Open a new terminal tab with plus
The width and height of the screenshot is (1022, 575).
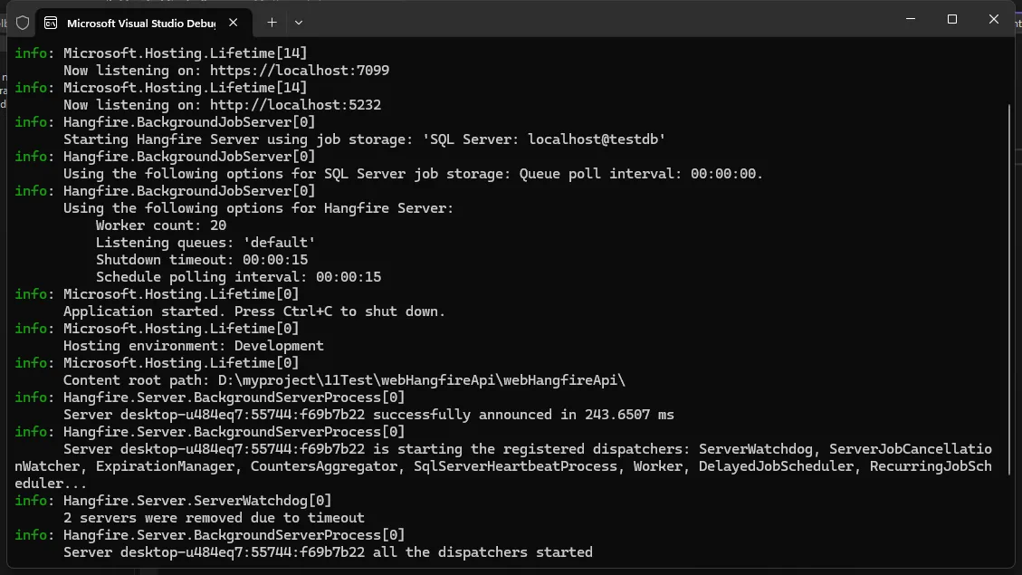pyautogui.click(x=272, y=23)
